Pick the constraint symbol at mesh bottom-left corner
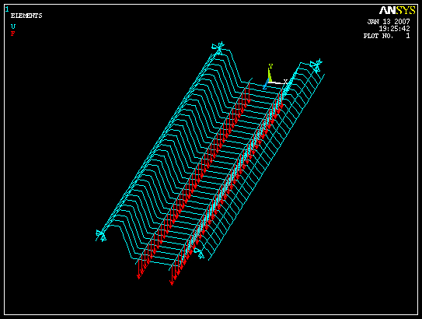 pyautogui.click(x=101, y=236)
